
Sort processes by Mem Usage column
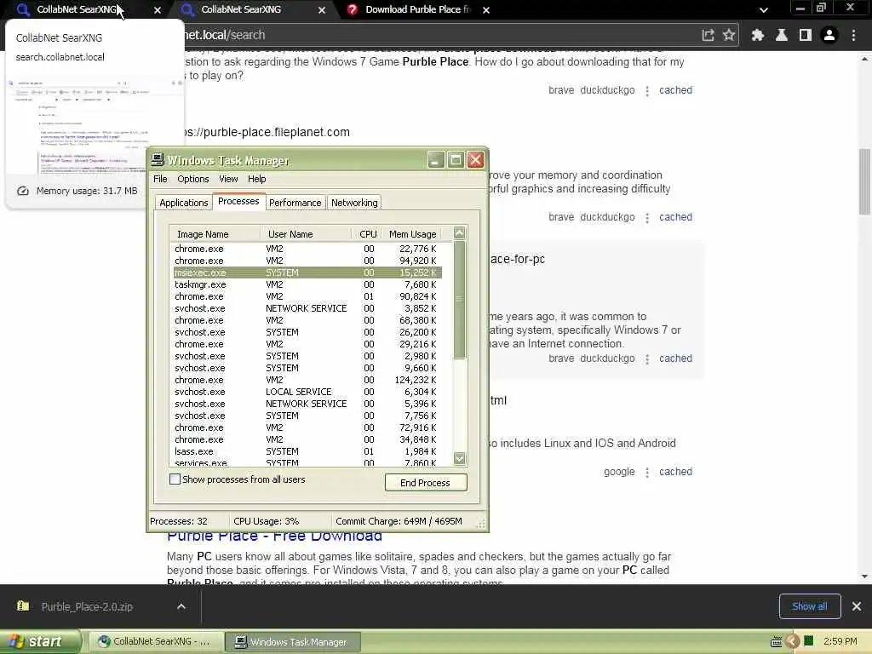(x=412, y=234)
